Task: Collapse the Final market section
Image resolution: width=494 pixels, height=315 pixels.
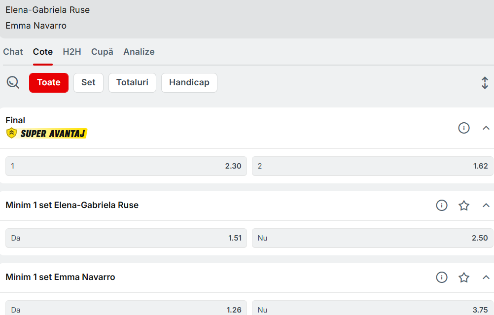Action: (x=486, y=128)
